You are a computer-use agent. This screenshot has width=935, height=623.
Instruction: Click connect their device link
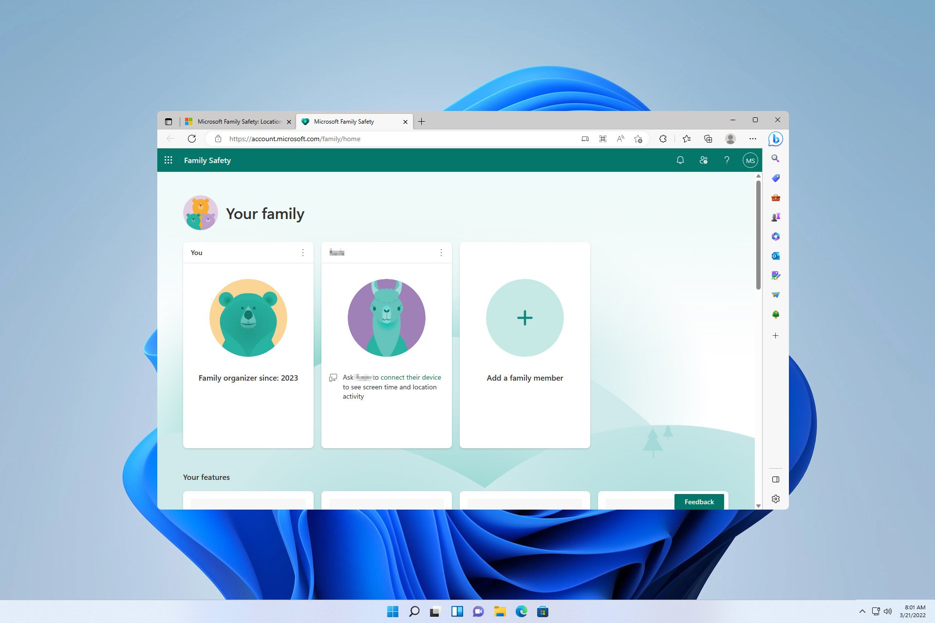pyautogui.click(x=411, y=377)
